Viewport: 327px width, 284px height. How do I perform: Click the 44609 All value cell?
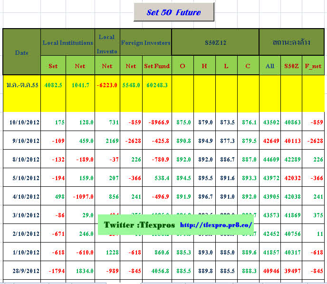tap(270, 160)
